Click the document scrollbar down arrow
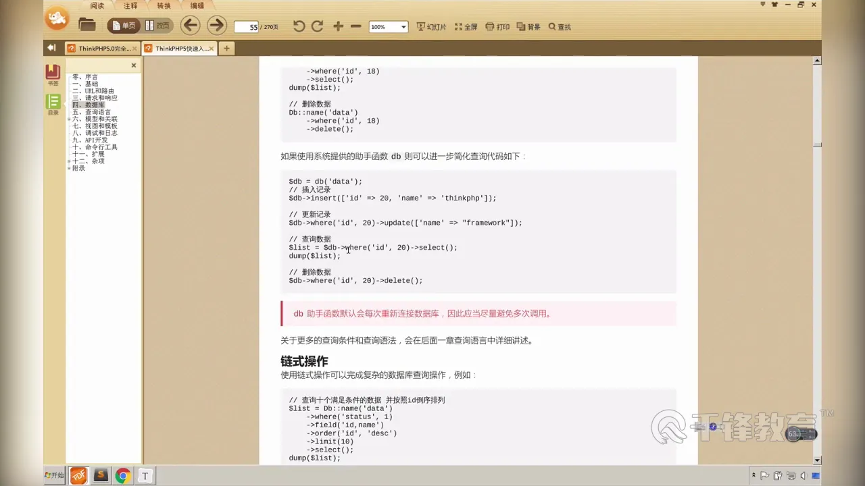 coord(817,460)
